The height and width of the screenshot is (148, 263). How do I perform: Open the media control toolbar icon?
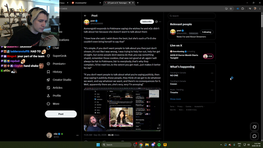(x=250, y=9)
